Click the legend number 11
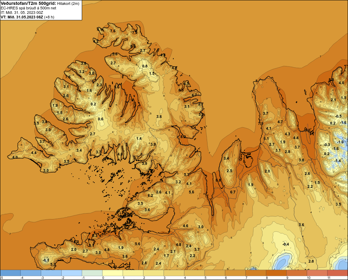 329,278
